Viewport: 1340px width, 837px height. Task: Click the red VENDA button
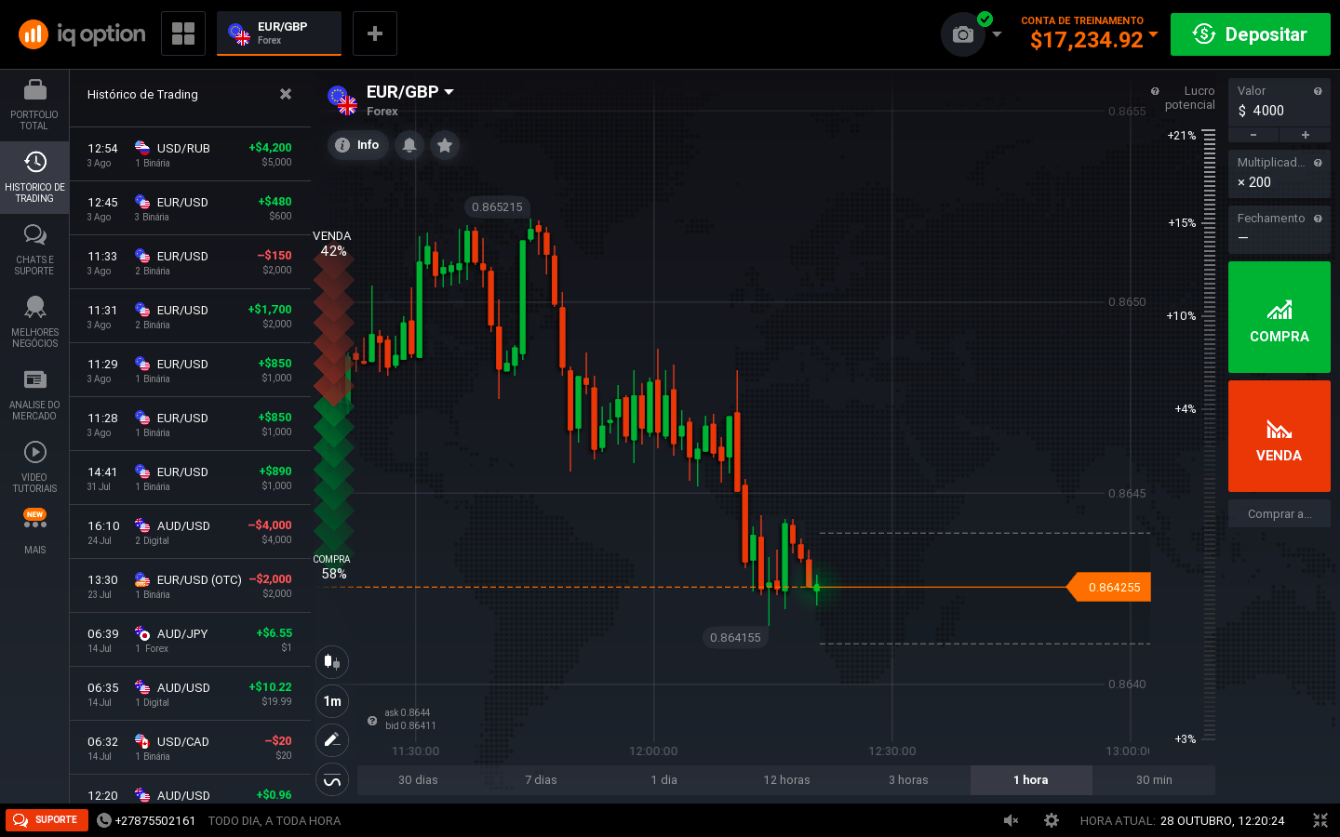1280,436
